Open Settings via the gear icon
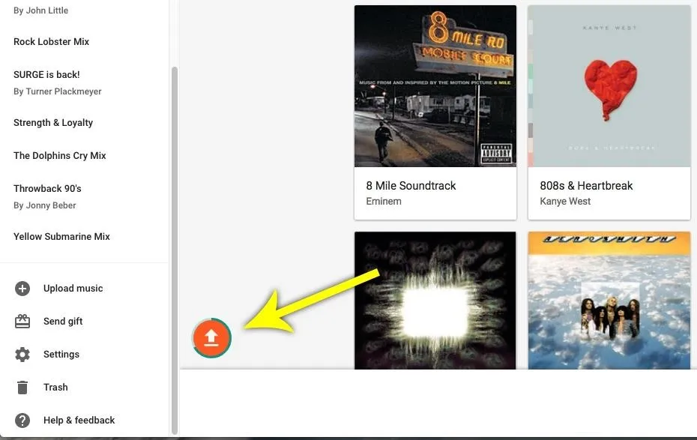 [x=22, y=355]
